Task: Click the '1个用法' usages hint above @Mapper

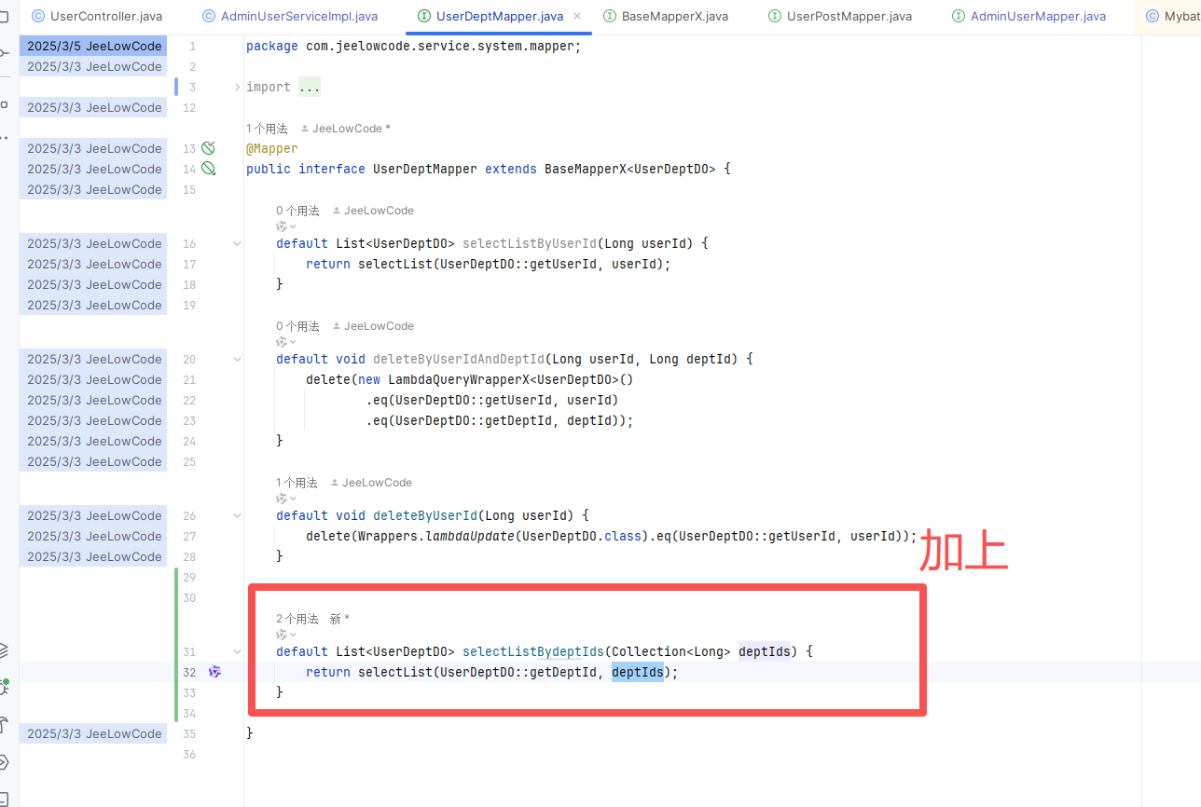Action: 267,129
